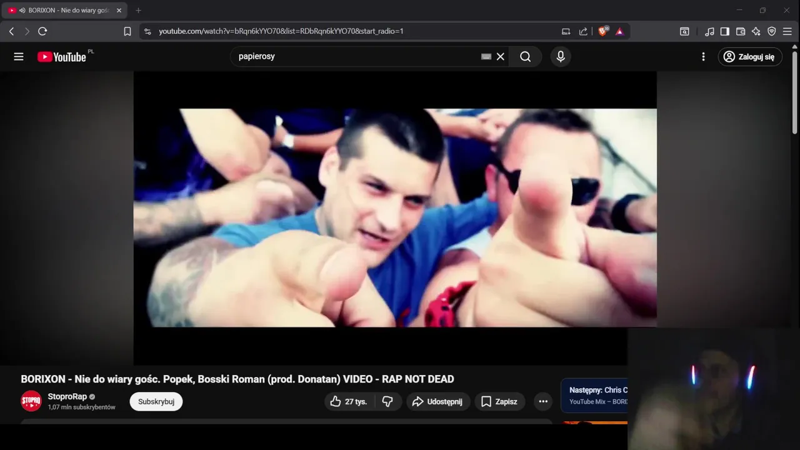Open the media playlist music-note icon
The height and width of the screenshot is (450, 800).
click(x=709, y=31)
